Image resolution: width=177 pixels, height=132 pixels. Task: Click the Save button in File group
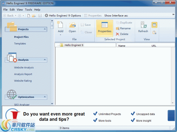(86, 25)
